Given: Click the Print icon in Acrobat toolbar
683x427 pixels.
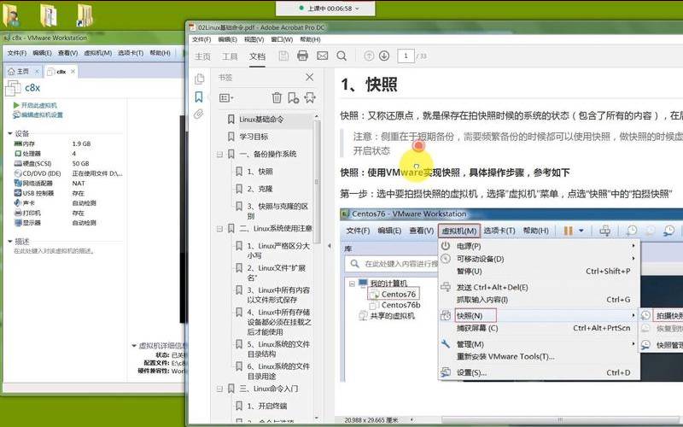Looking at the screenshot, I should pos(302,56).
